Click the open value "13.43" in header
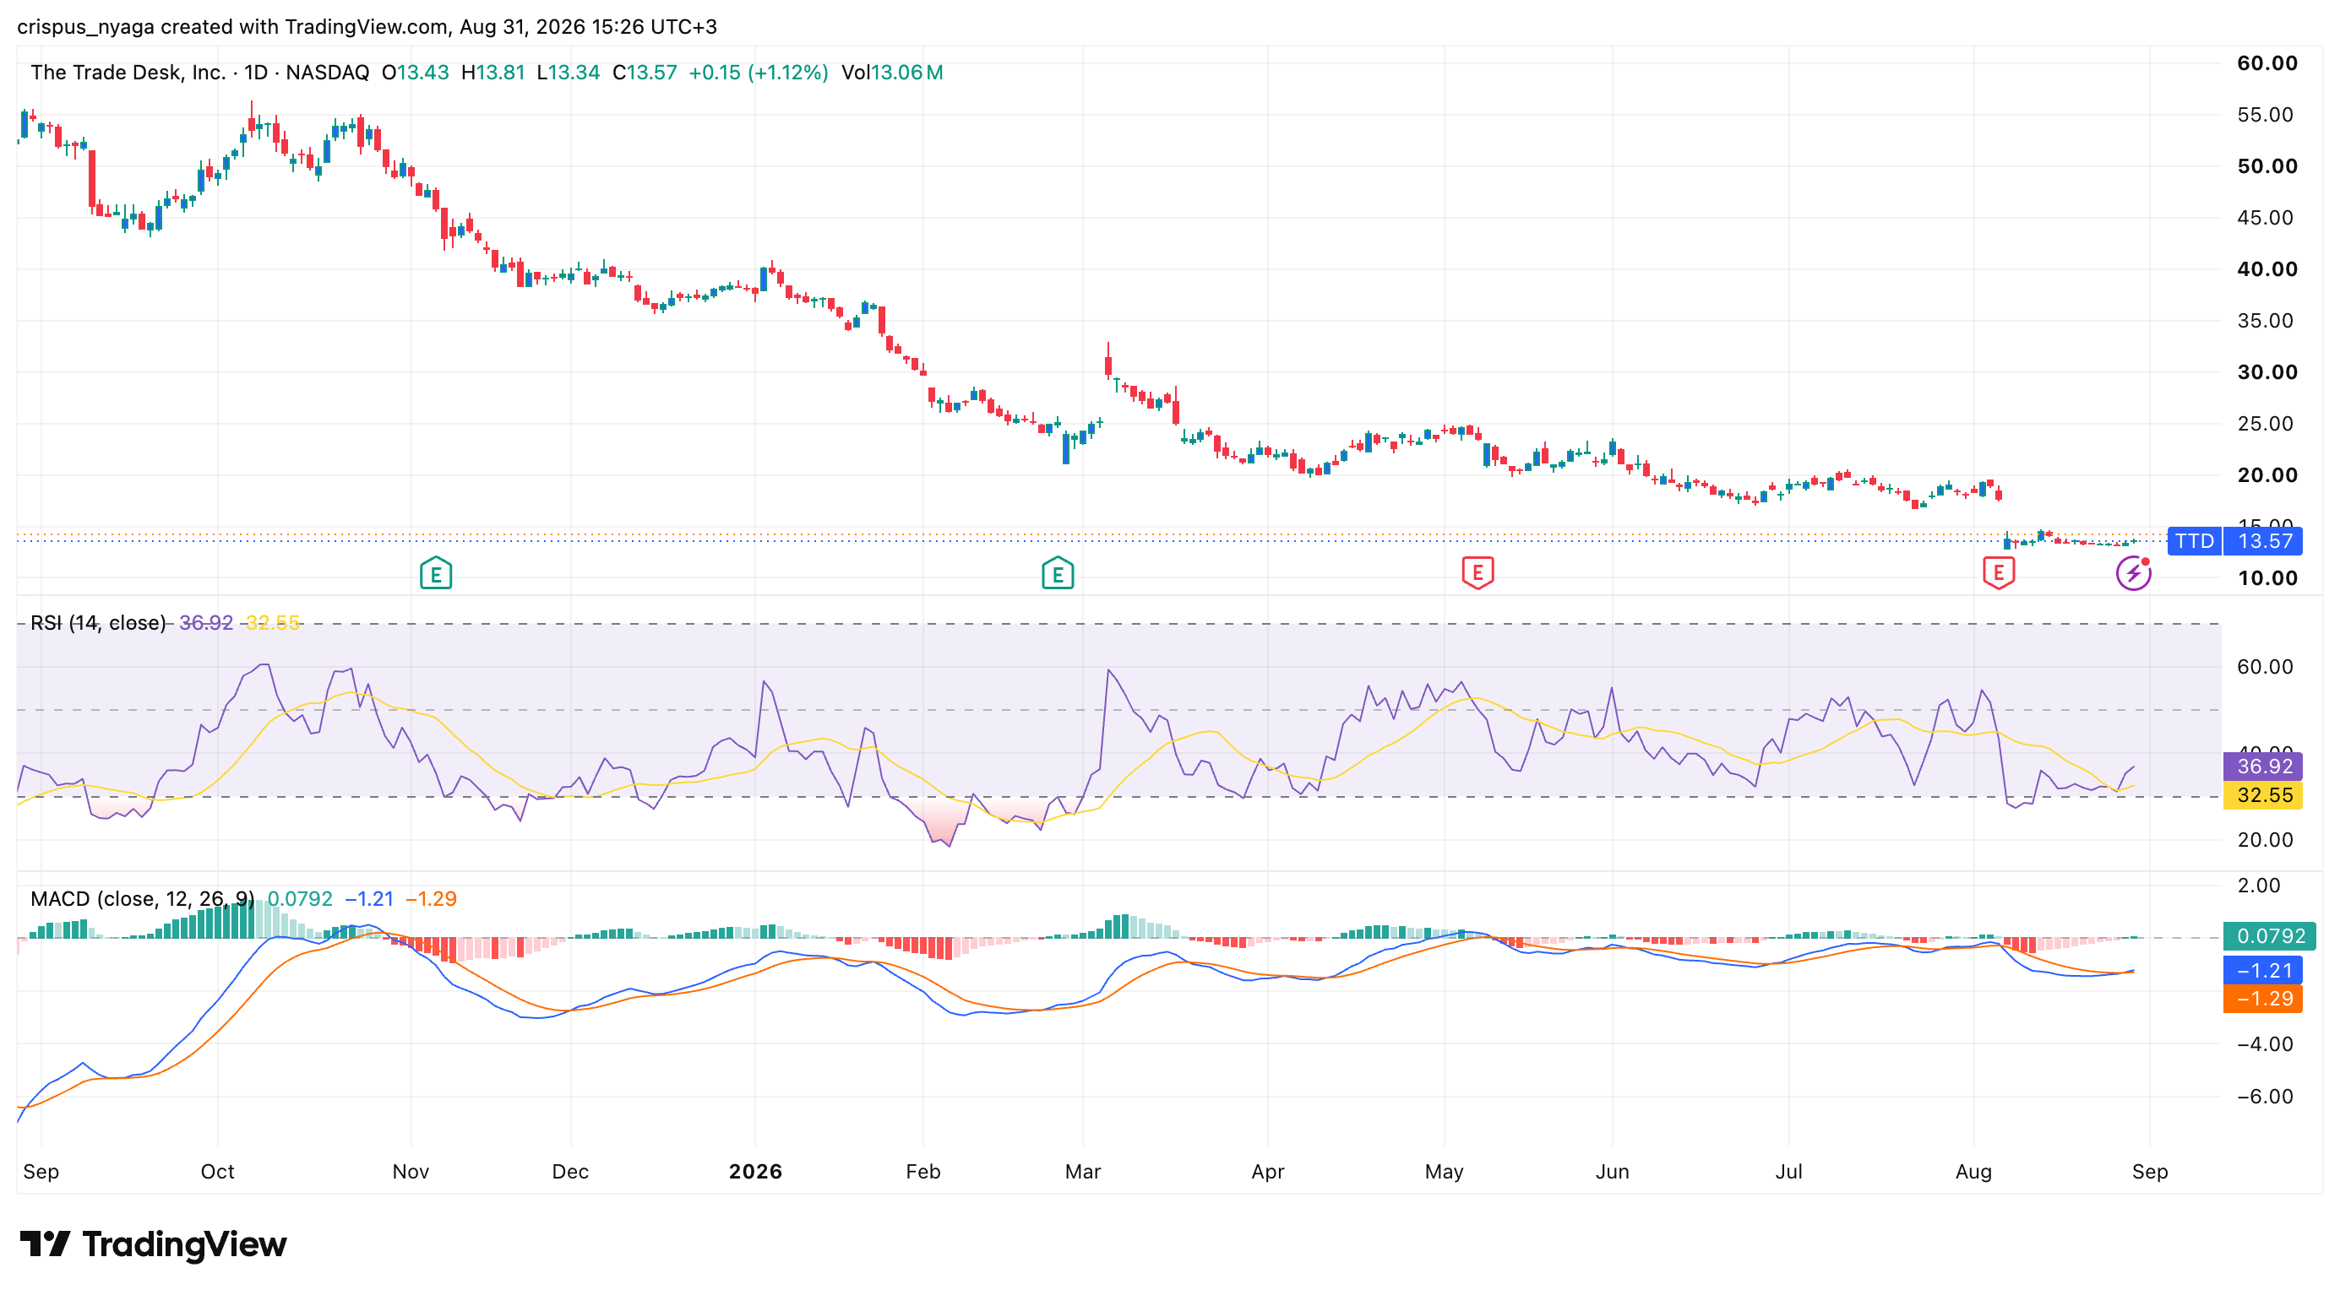 click(422, 73)
